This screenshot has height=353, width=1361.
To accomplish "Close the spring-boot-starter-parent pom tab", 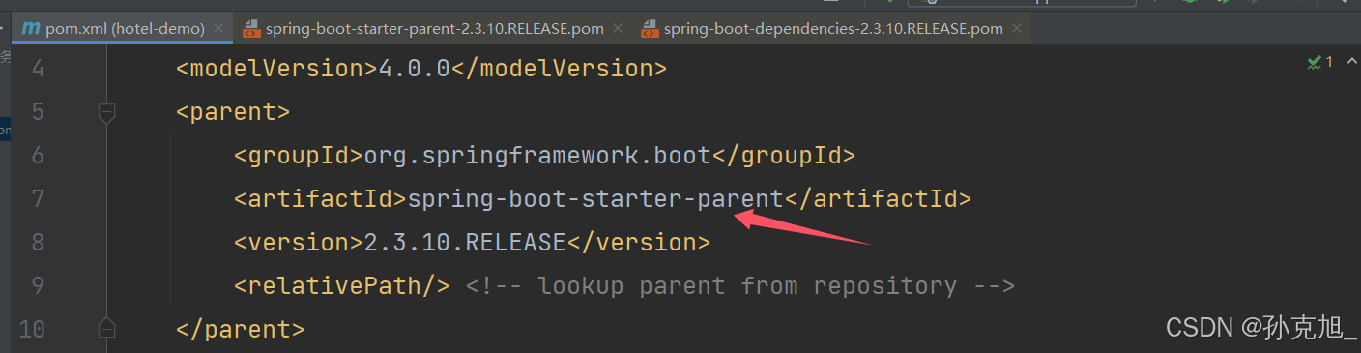I will coord(617,29).
